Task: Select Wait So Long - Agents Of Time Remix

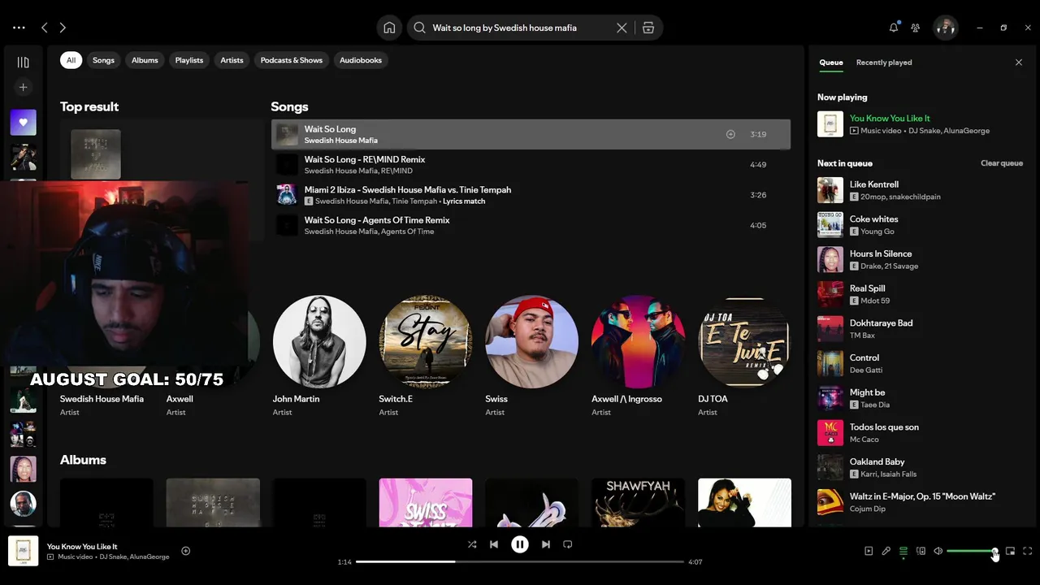Action: [531, 225]
